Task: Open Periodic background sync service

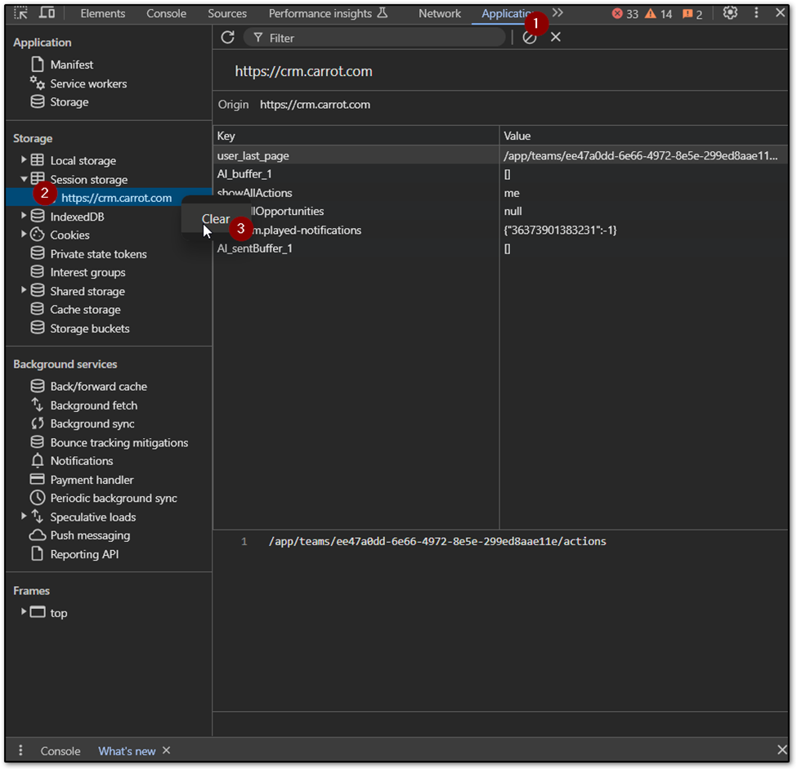Action: 114,498
